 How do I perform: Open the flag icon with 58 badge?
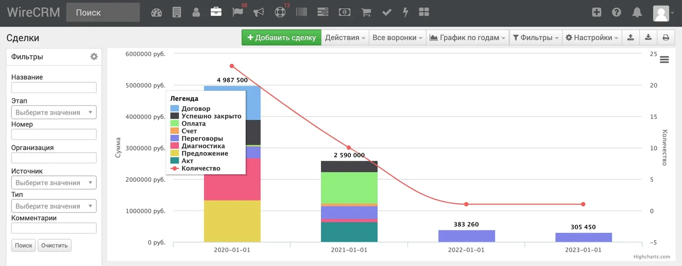[x=238, y=12]
